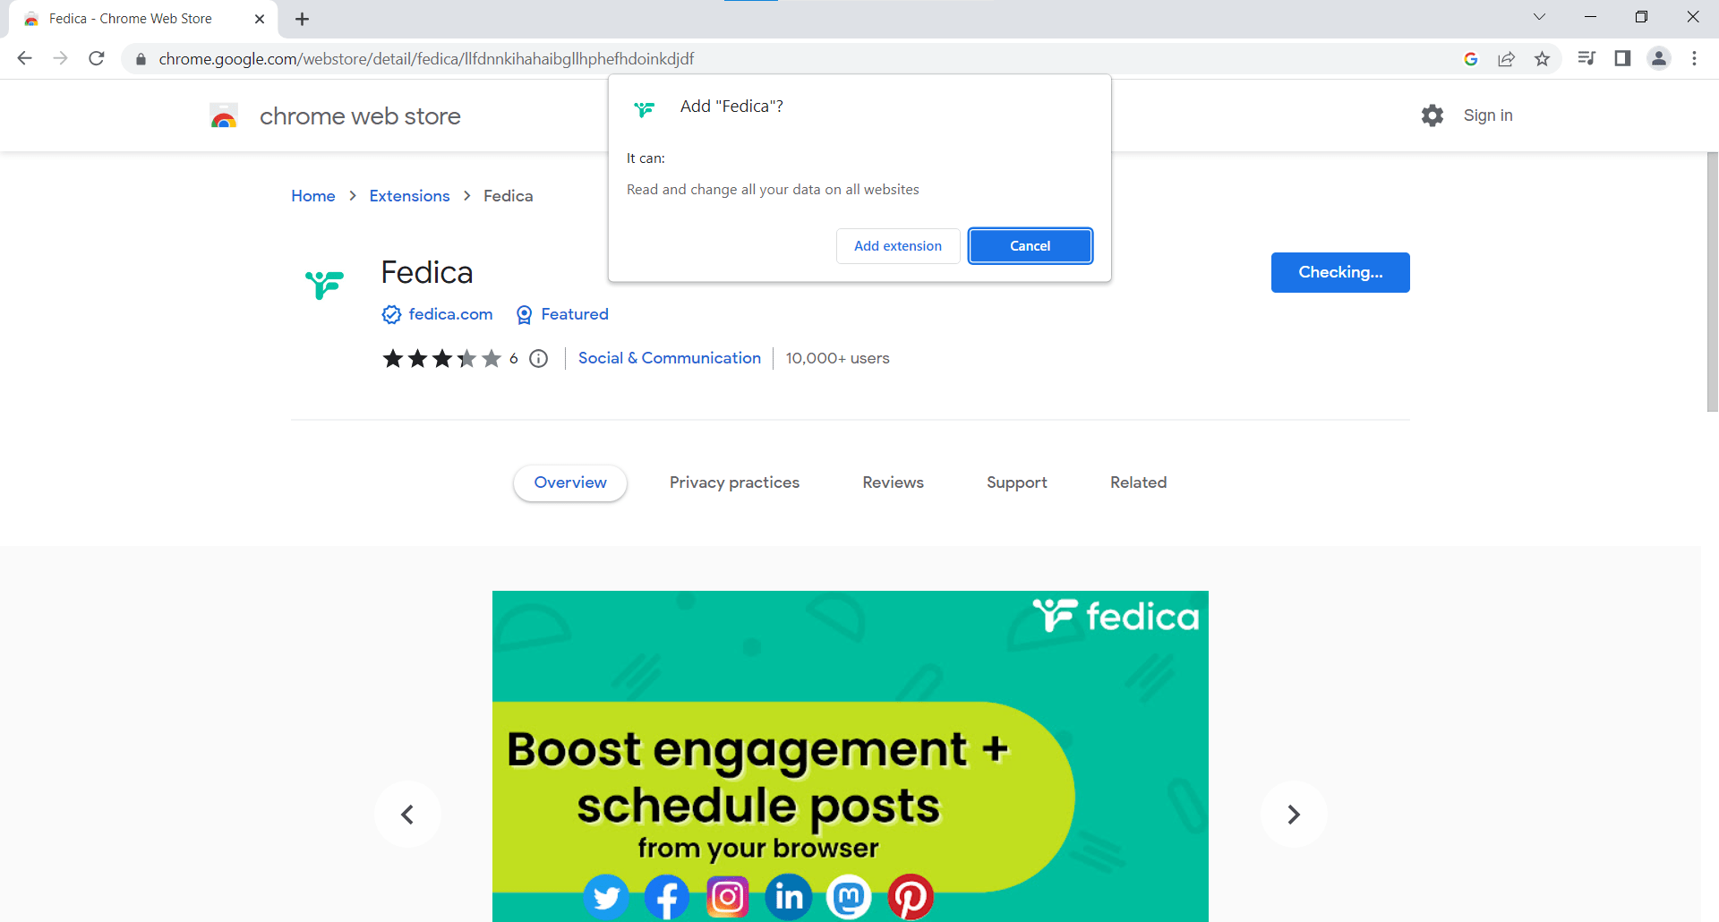Open the browser profile avatar
The height and width of the screenshot is (922, 1719).
pyautogui.click(x=1659, y=58)
